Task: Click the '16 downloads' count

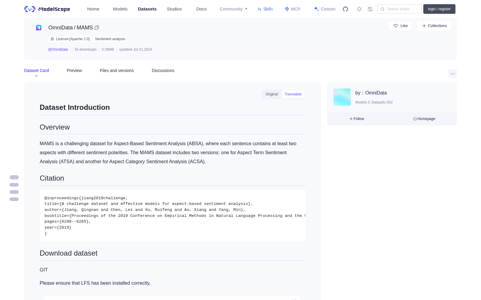Action: click(x=85, y=49)
